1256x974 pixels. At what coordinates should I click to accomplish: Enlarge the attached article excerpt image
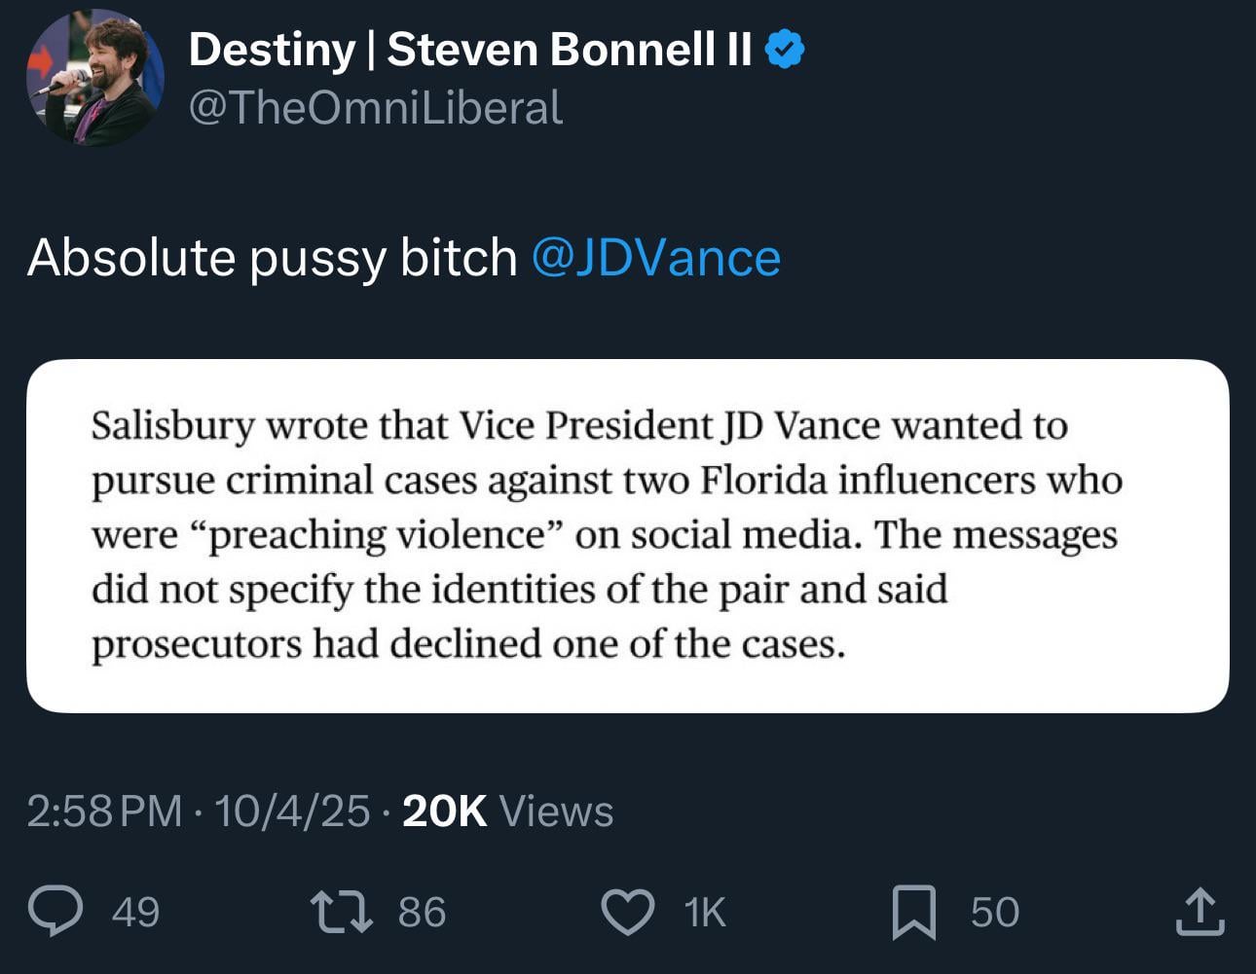(x=627, y=535)
